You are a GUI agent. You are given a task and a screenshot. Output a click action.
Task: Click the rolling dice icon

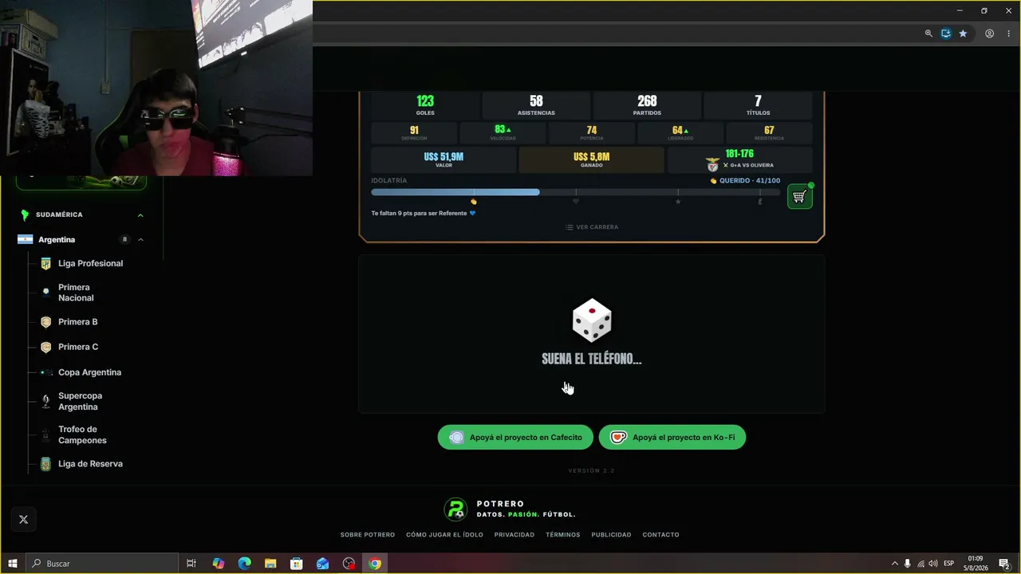point(592,320)
